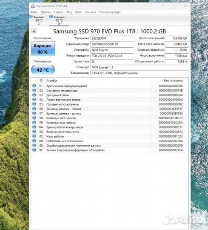208x230 pixels.
Task: Click raw value 000000000000010A
Action: (x=171, y=141)
